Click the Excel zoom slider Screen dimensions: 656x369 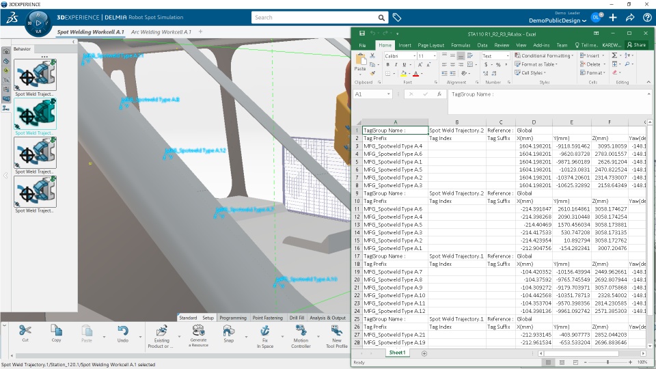pyautogui.click(x=608, y=362)
